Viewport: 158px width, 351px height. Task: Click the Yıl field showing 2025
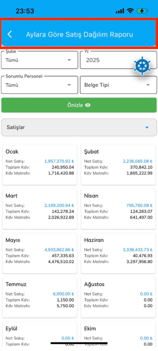click(118, 60)
